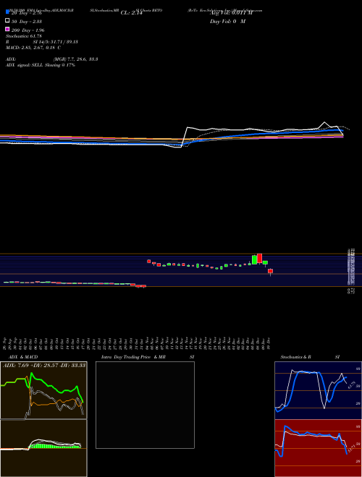362x477 pixels.
Task: Click the 'Stochastics: 61.78' readout
Action: pyautogui.click(x=24, y=36)
